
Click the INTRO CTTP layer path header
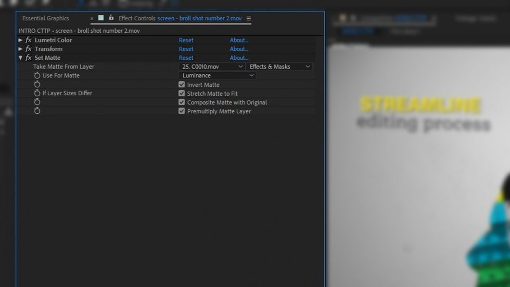79,31
